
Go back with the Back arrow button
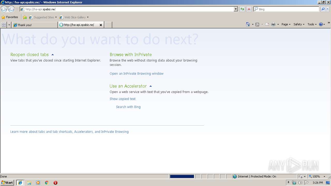click(4, 9)
